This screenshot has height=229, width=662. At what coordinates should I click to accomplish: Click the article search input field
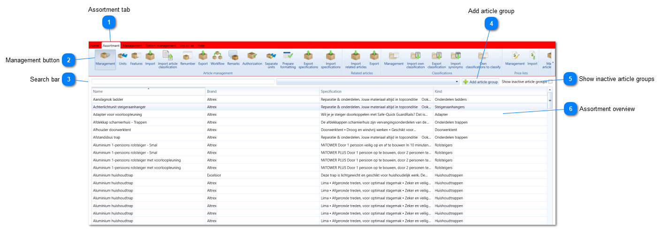tap(183, 81)
